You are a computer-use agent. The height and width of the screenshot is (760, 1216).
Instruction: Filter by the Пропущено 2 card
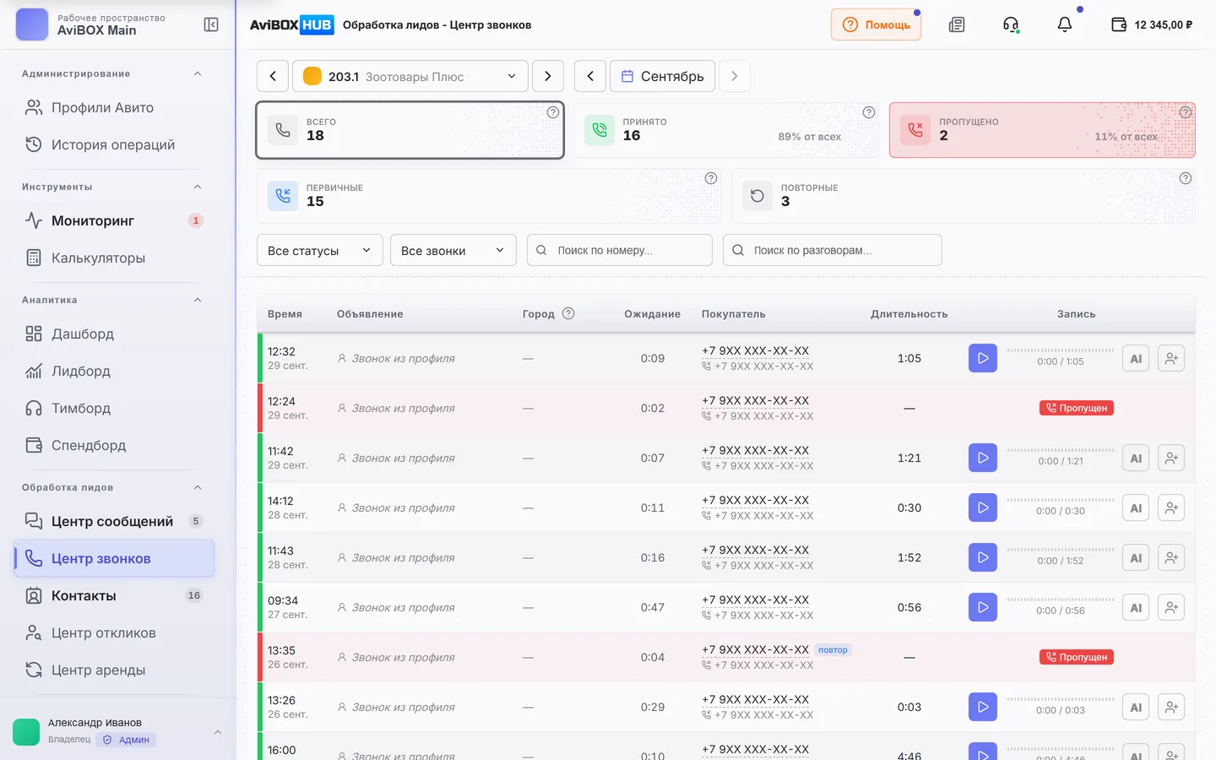(x=1042, y=130)
